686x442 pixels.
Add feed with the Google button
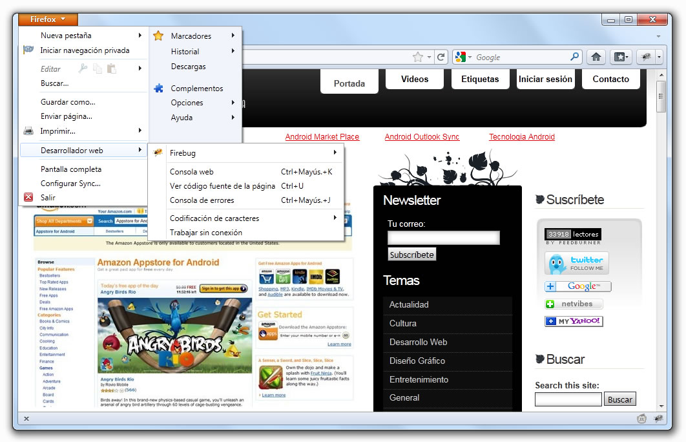pyautogui.click(x=578, y=287)
